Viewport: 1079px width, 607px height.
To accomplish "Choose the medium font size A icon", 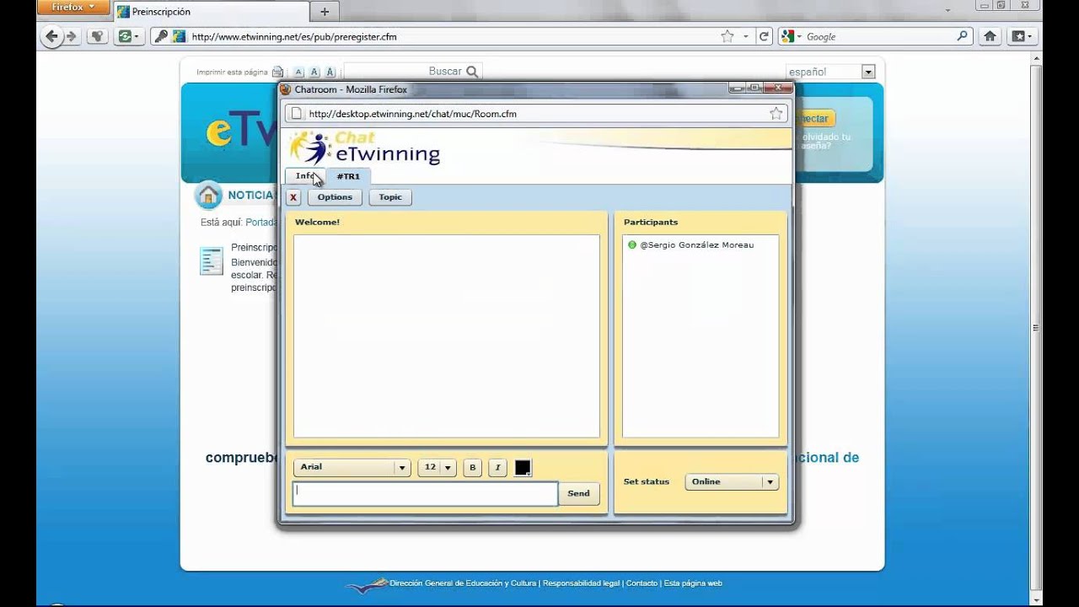I will [314, 73].
